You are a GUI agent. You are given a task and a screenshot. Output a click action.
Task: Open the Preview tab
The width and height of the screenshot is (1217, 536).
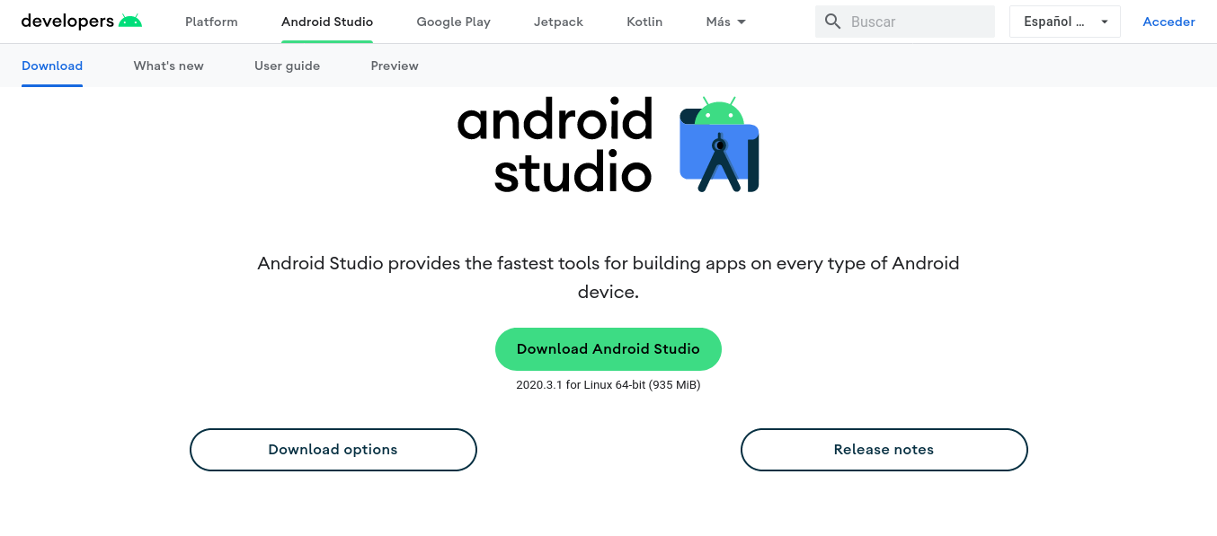(395, 66)
